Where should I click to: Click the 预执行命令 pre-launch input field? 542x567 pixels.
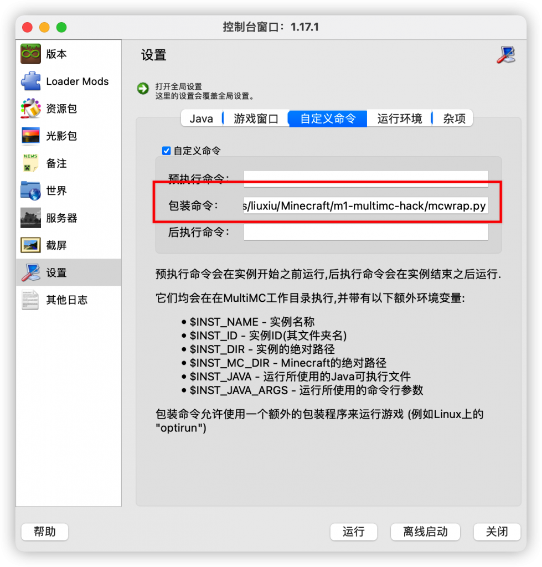coord(366,179)
